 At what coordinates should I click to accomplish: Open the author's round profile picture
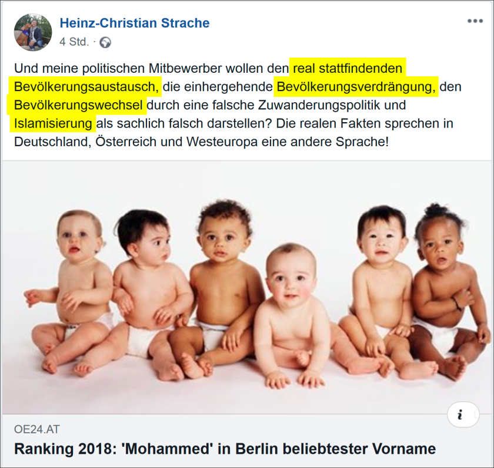pos(33,32)
